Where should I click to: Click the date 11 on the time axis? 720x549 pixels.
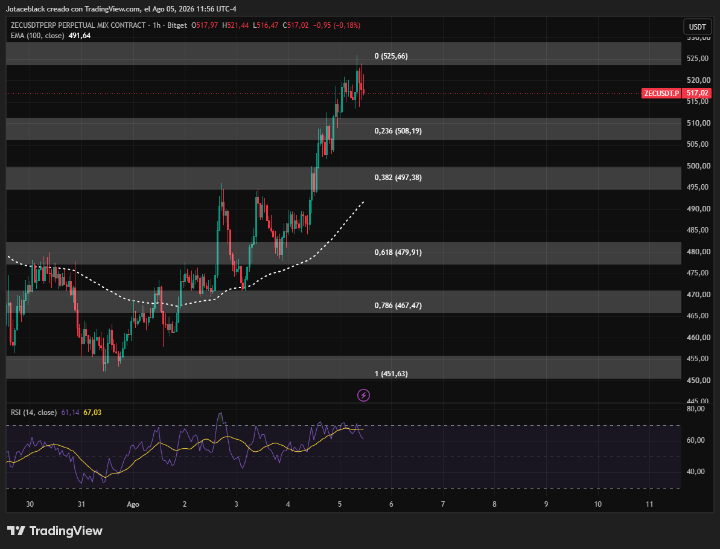(649, 504)
